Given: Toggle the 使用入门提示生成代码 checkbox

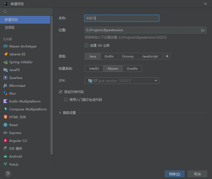Looking at the screenshot, I should click(x=66, y=100).
